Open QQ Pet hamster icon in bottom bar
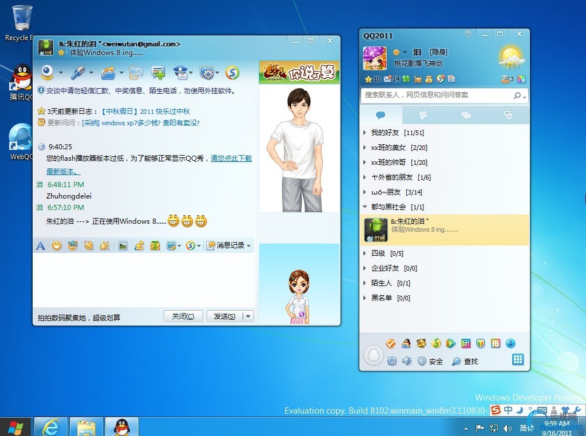The image size is (586, 436). coord(421,343)
